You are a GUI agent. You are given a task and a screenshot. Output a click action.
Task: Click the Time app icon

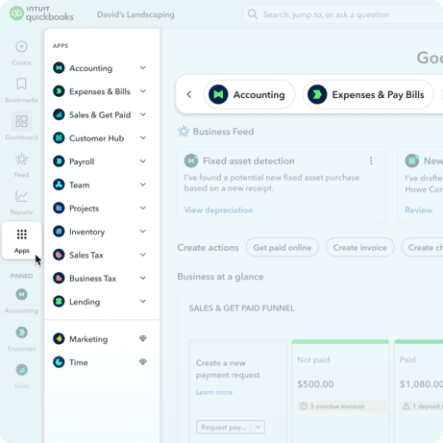[59, 362]
